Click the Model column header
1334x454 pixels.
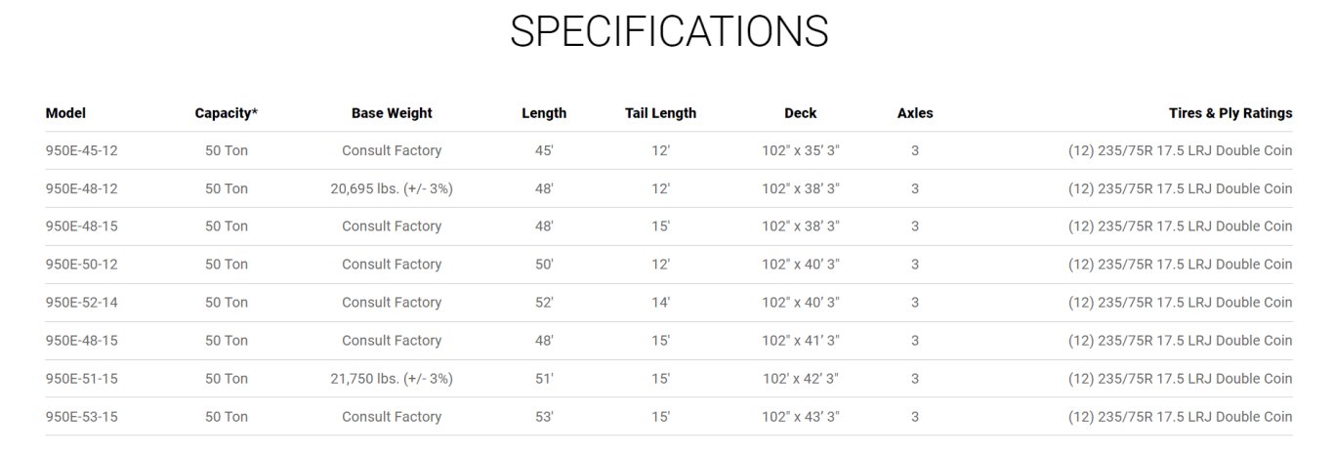pyautogui.click(x=65, y=113)
